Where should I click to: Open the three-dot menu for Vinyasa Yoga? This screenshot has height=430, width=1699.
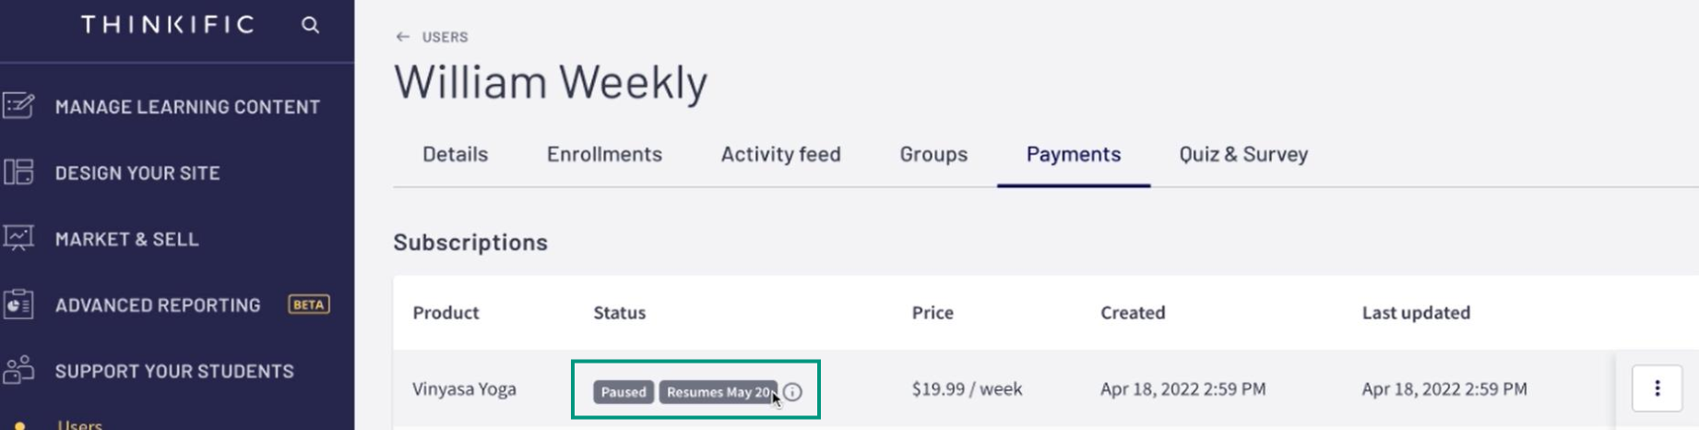click(1657, 388)
